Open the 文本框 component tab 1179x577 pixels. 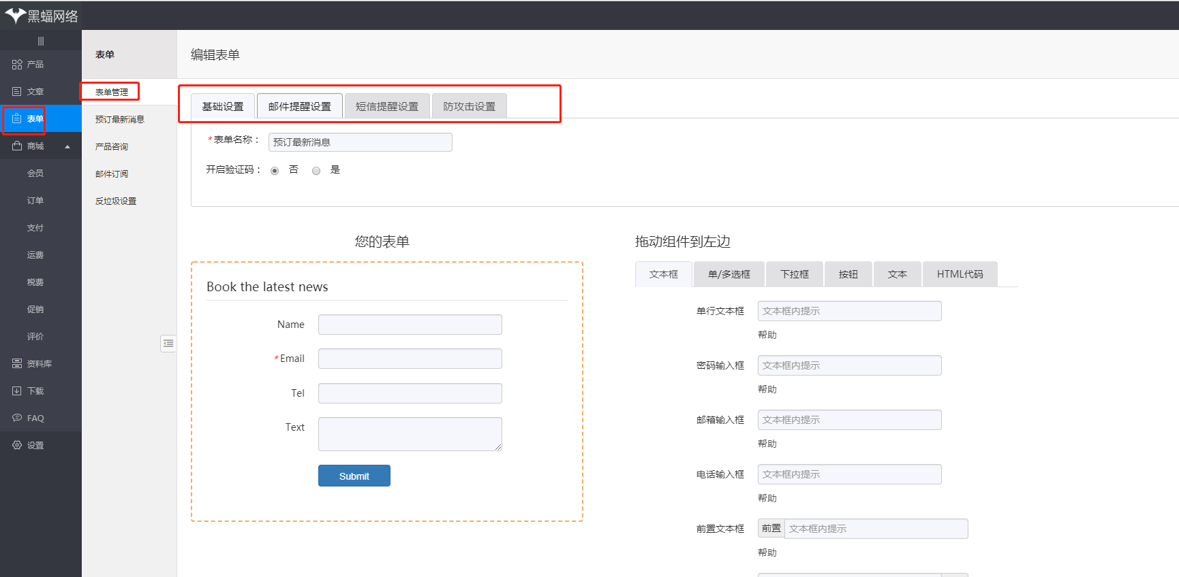point(664,274)
